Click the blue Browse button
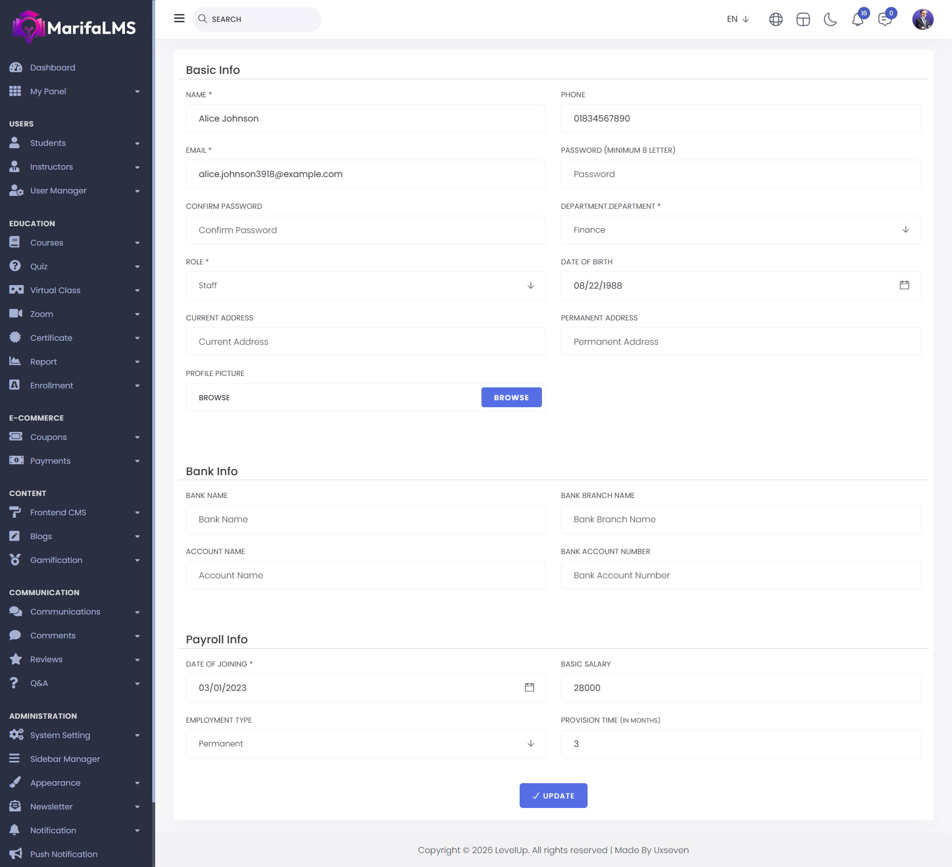952x867 pixels. click(x=511, y=397)
